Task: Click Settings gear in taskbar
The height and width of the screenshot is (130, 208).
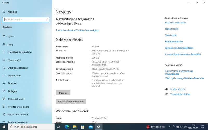Action: click(99, 127)
